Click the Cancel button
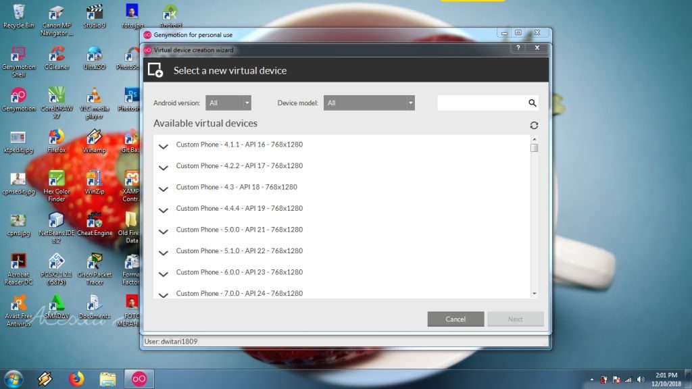The height and width of the screenshot is (389, 692). tap(455, 319)
